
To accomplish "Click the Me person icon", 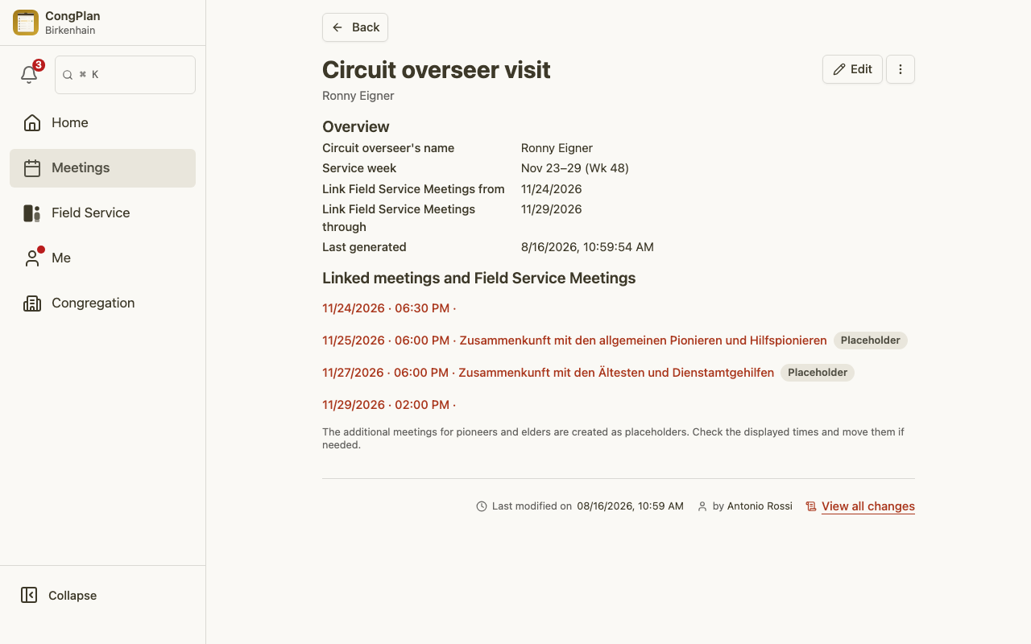I will pyautogui.click(x=32, y=258).
